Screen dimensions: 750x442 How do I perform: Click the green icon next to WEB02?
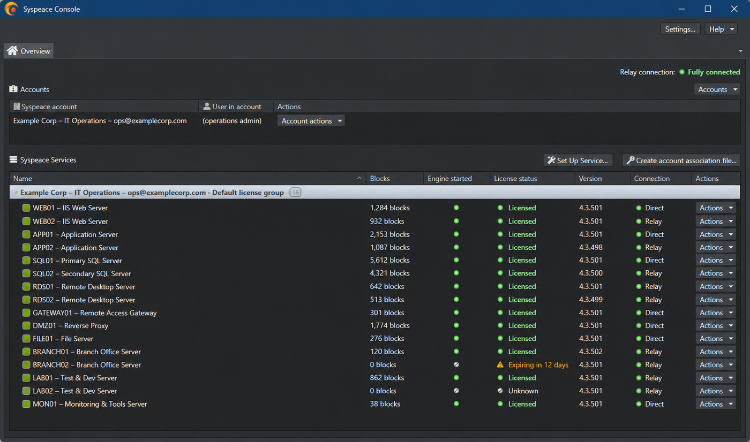(26, 221)
